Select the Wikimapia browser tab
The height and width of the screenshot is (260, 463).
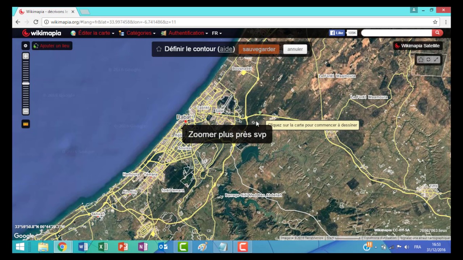[x=46, y=12]
